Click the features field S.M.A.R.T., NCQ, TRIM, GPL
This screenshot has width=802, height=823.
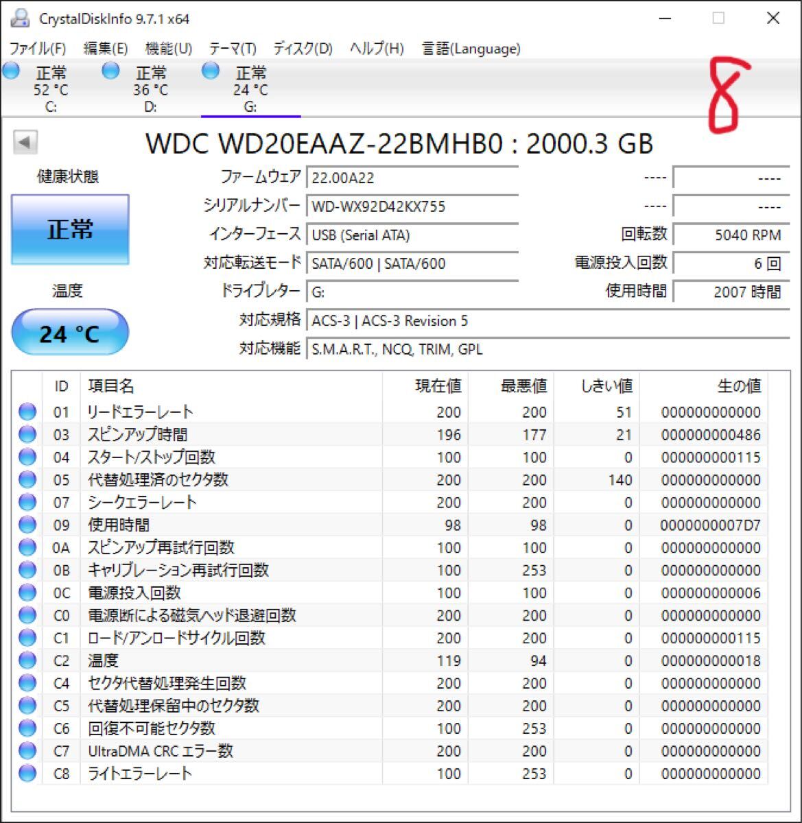547,349
